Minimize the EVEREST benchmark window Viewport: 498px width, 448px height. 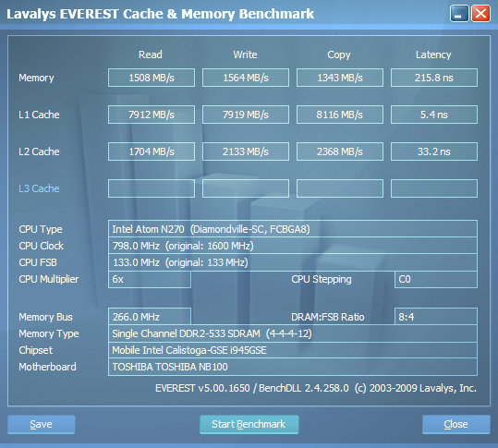tap(459, 14)
